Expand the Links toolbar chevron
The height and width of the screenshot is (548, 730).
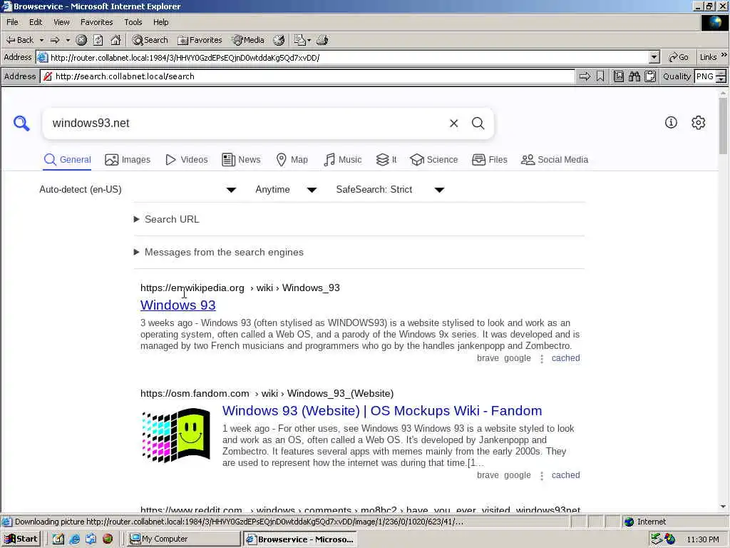[x=724, y=55]
